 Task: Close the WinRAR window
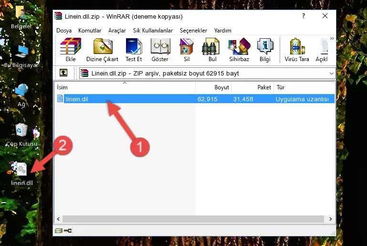[x=325, y=16]
